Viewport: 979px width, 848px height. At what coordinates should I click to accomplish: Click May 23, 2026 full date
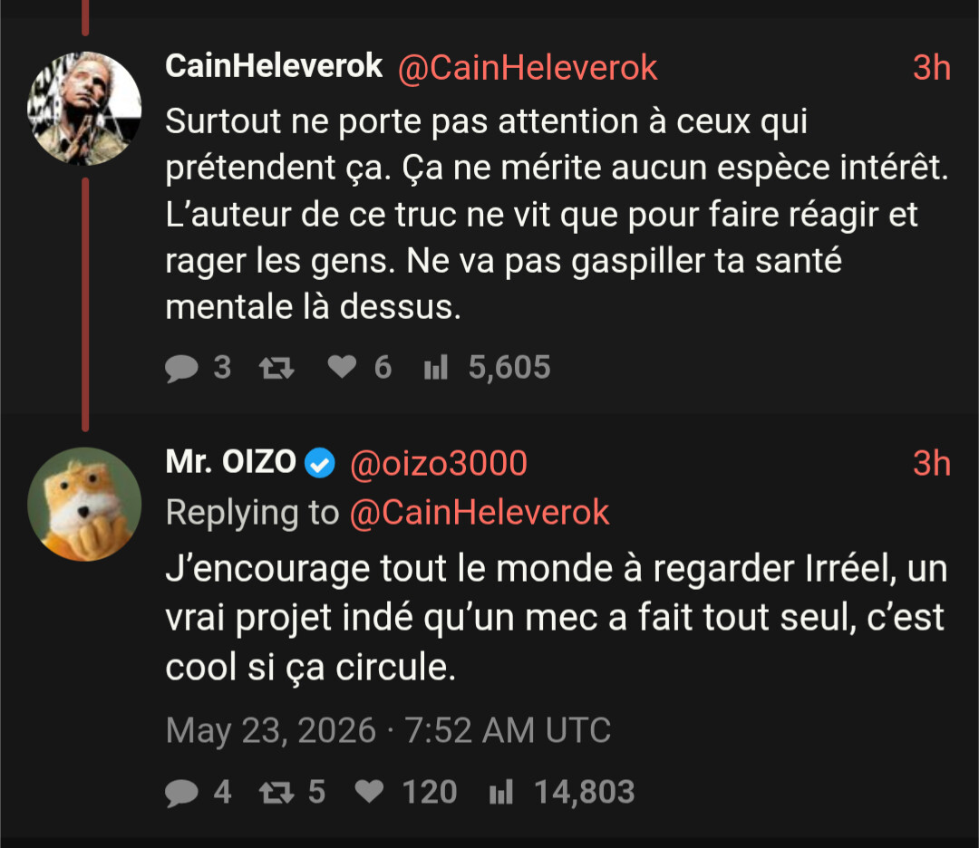pos(270,731)
